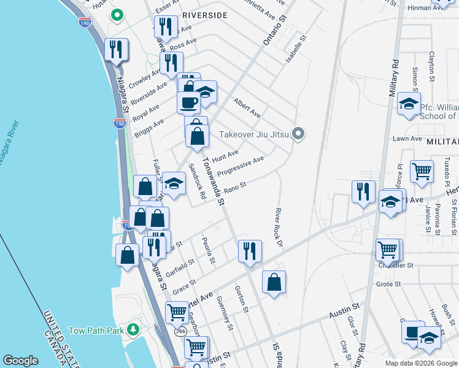Click the Peoria St street label

click(x=209, y=250)
